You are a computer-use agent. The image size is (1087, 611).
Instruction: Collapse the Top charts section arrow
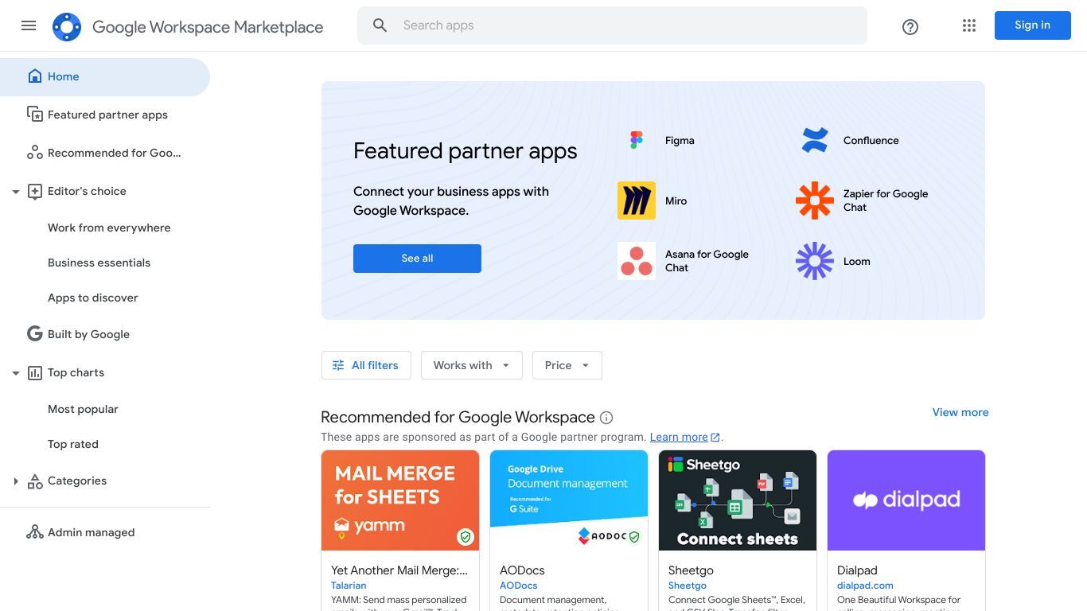15,373
